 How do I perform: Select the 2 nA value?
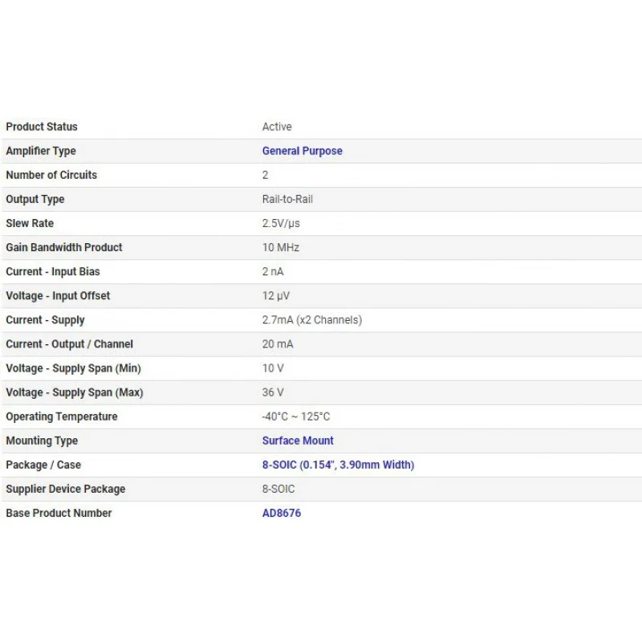click(273, 272)
